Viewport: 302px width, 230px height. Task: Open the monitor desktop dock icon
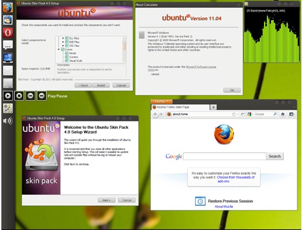pos(8,58)
